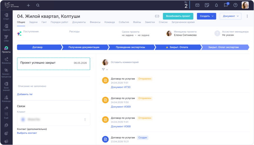Viewport: 254px width, 145px height.
Task: Show more modules via Ещё
Action: [6, 116]
